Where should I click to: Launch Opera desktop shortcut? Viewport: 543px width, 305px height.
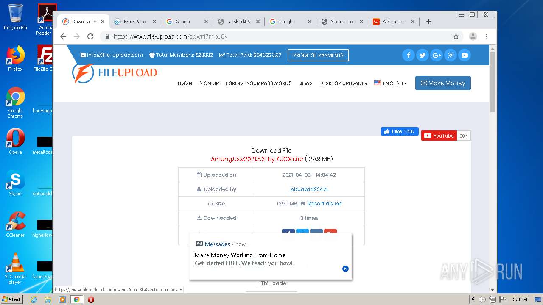click(15, 141)
